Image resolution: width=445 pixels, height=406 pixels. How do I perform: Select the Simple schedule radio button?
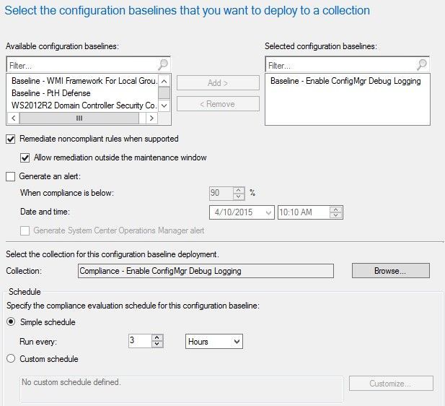pos(11,321)
